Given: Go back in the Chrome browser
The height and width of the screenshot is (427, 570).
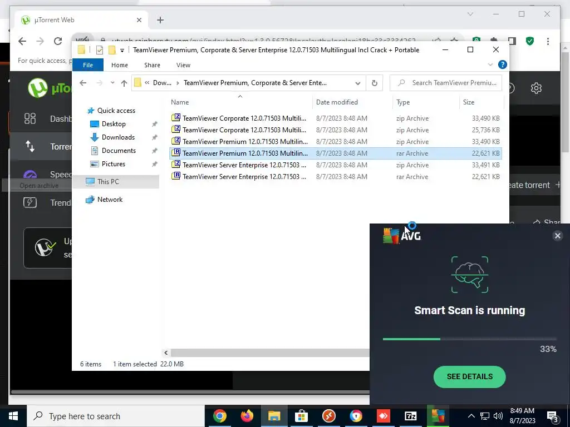Looking at the screenshot, I should coord(22,41).
